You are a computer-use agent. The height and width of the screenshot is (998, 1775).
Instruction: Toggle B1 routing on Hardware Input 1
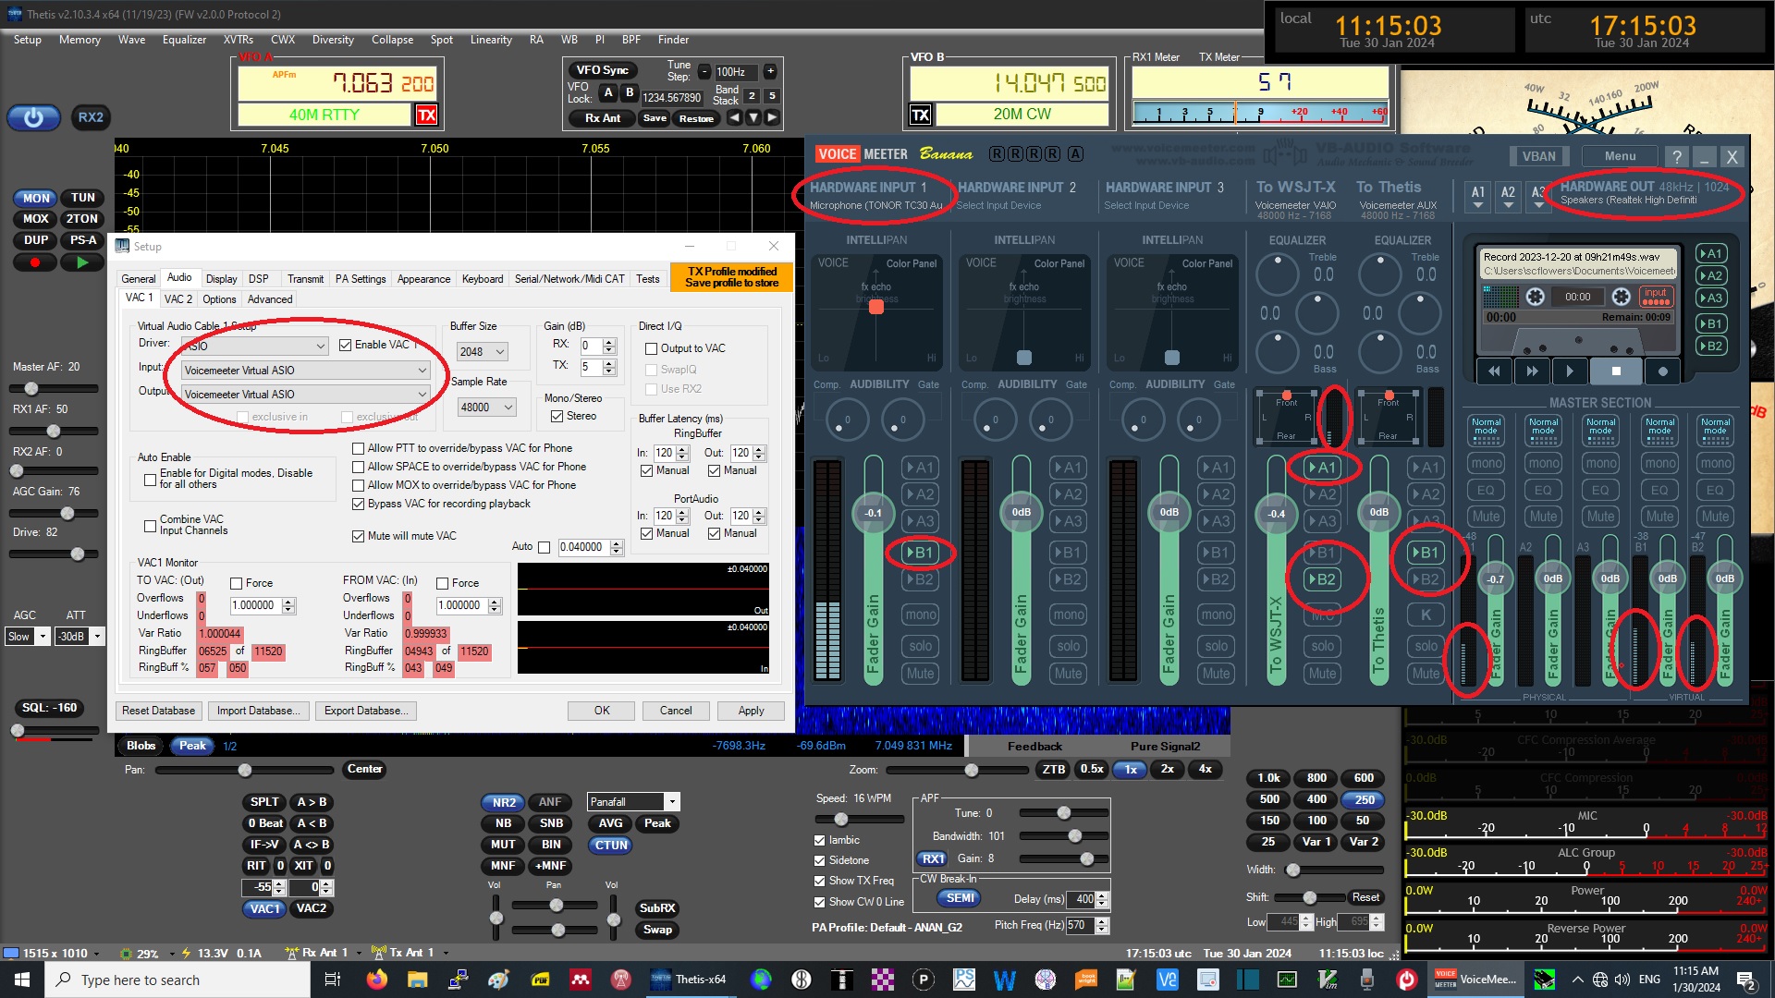click(x=920, y=553)
